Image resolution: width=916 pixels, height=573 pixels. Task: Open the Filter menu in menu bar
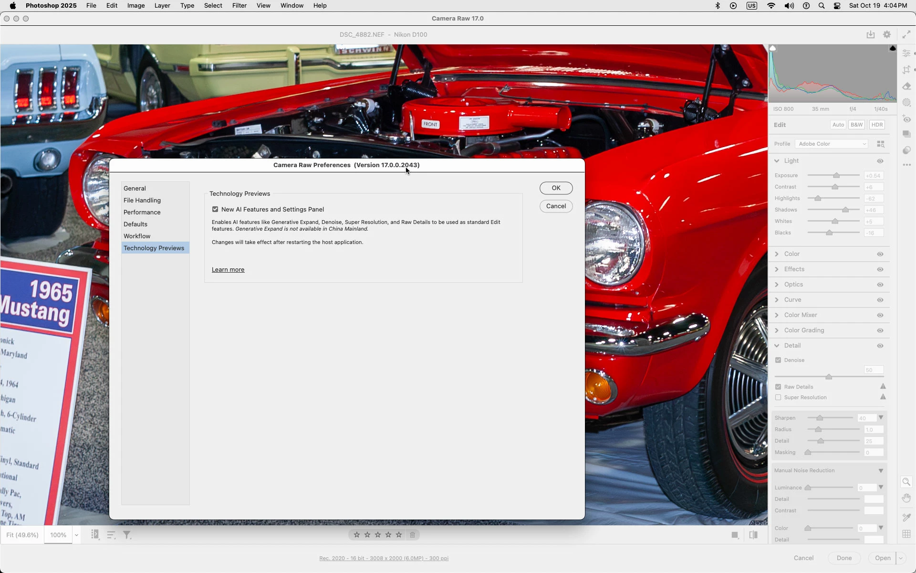coord(239,6)
